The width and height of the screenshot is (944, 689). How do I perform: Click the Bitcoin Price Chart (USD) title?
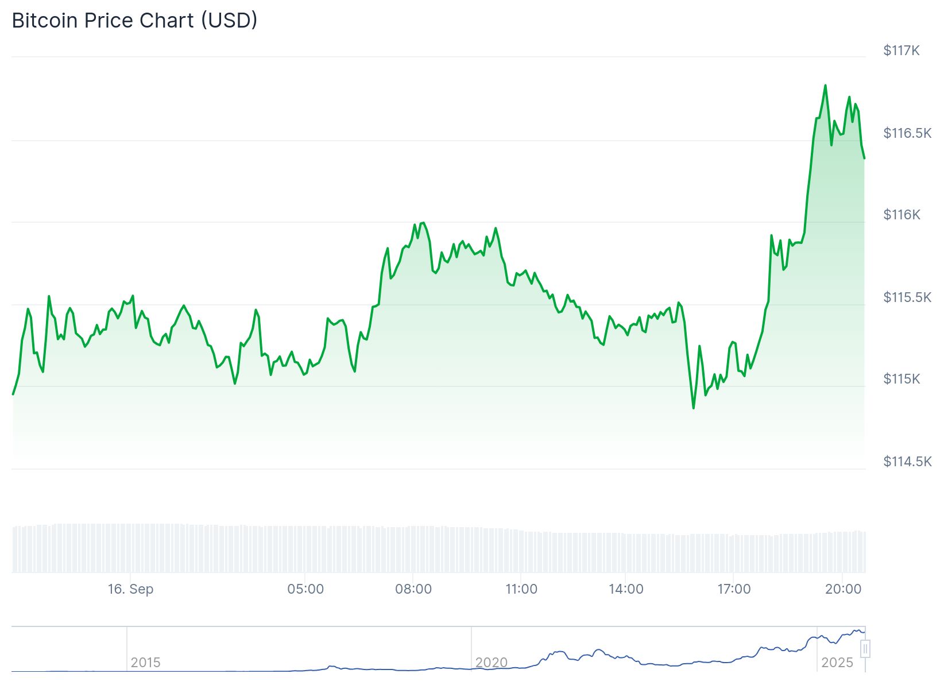pos(135,21)
